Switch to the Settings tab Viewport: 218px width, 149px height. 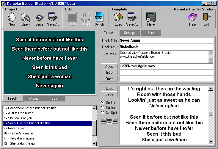[x=130, y=33]
